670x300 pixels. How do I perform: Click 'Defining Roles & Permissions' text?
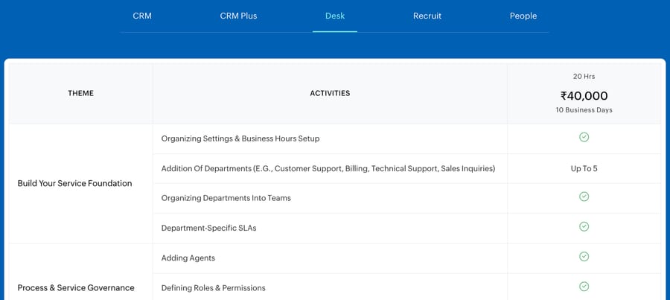(x=213, y=288)
